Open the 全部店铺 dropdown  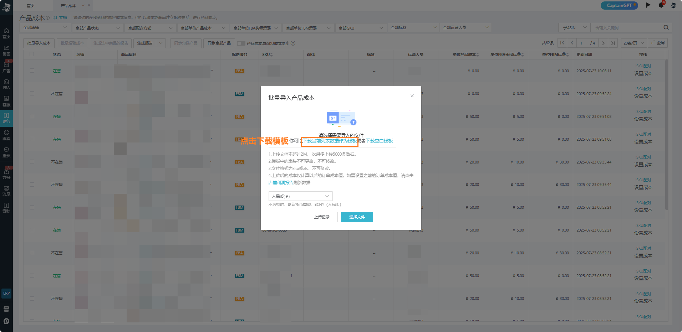coord(45,27)
